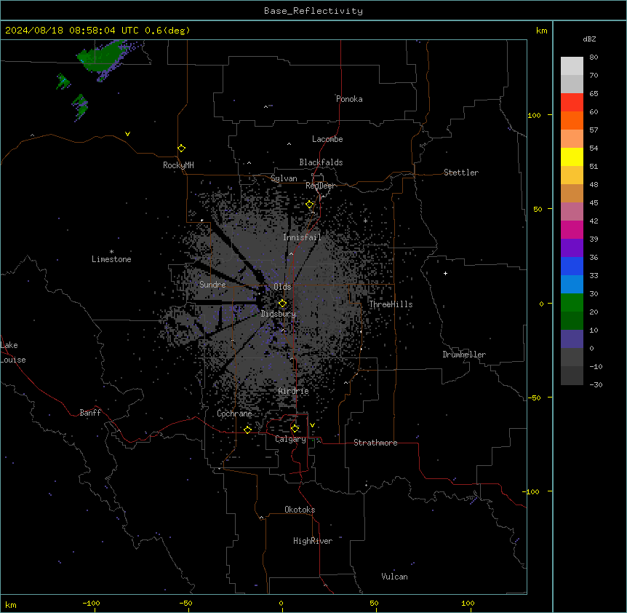Screen dimensions: 627x613
Task: Click the Lacombe city label
Action: (327, 139)
